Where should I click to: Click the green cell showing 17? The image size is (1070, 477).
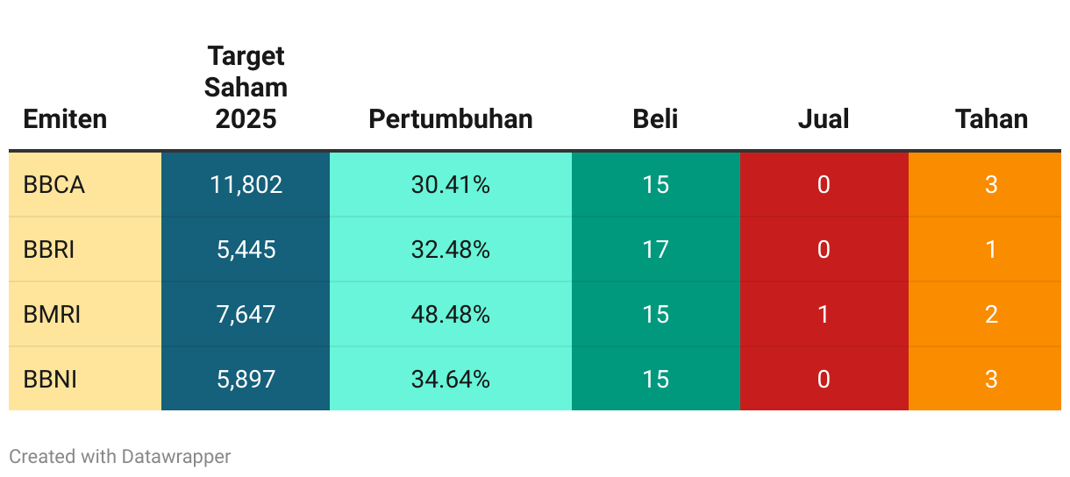tap(656, 250)
